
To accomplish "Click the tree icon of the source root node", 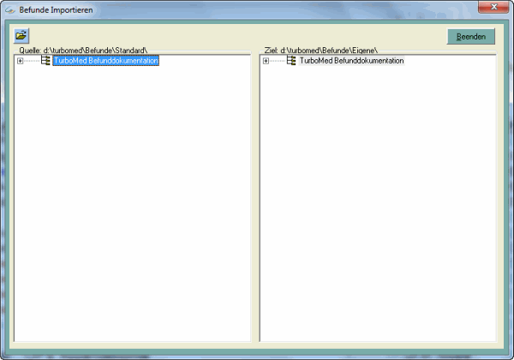I will click(x=45, y=61).
